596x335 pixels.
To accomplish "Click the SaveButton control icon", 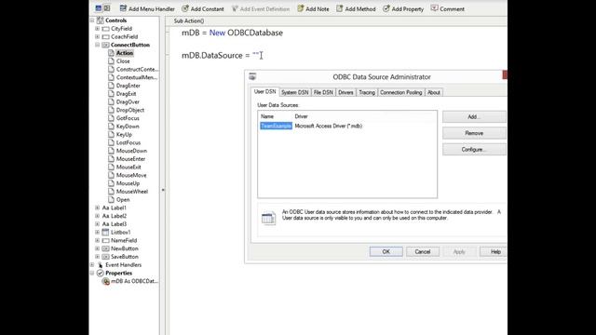I will click(x=105, y=257).
